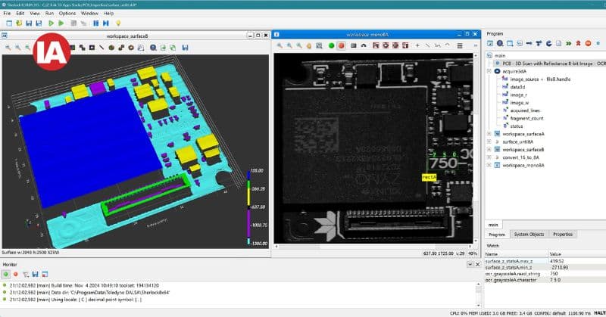Expand the convert_16_to_8A node
The image size is (606, 317).
489,157
